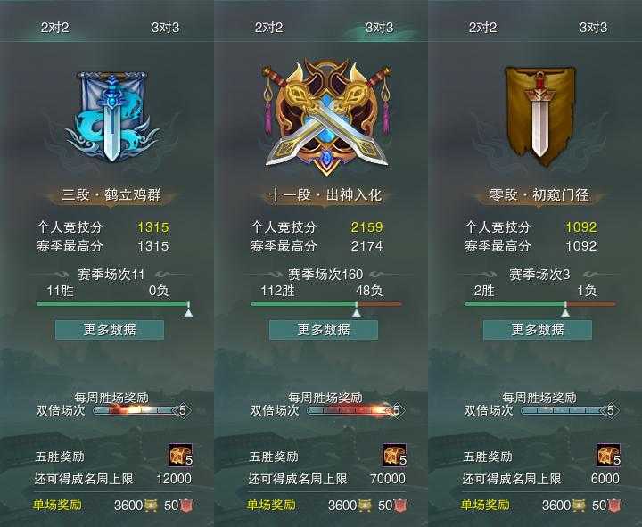Click the crossed golden swords rank emblem
The width and height of the screenshot is (642, 527).
point(326,118)
